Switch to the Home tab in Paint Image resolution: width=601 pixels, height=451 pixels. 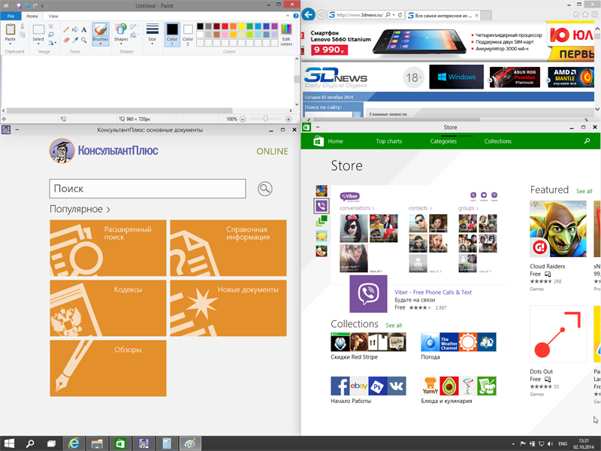pyautogui.click(x=32, y=16)
